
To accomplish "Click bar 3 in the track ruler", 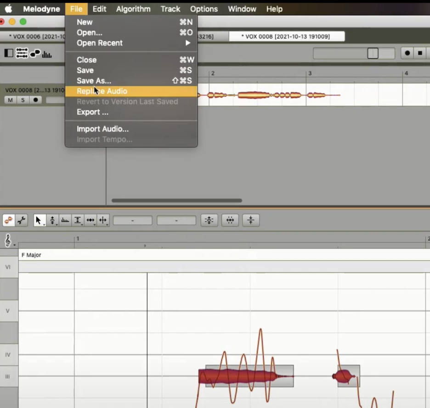I will pyautogui.click(x=310, y=73).
